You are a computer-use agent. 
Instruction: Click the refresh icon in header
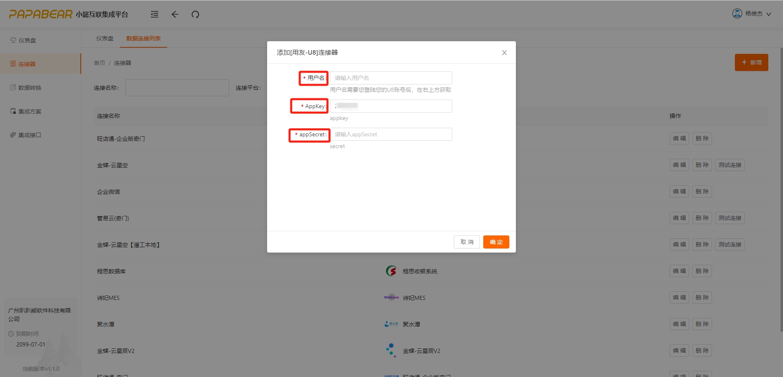coord(195,14)
